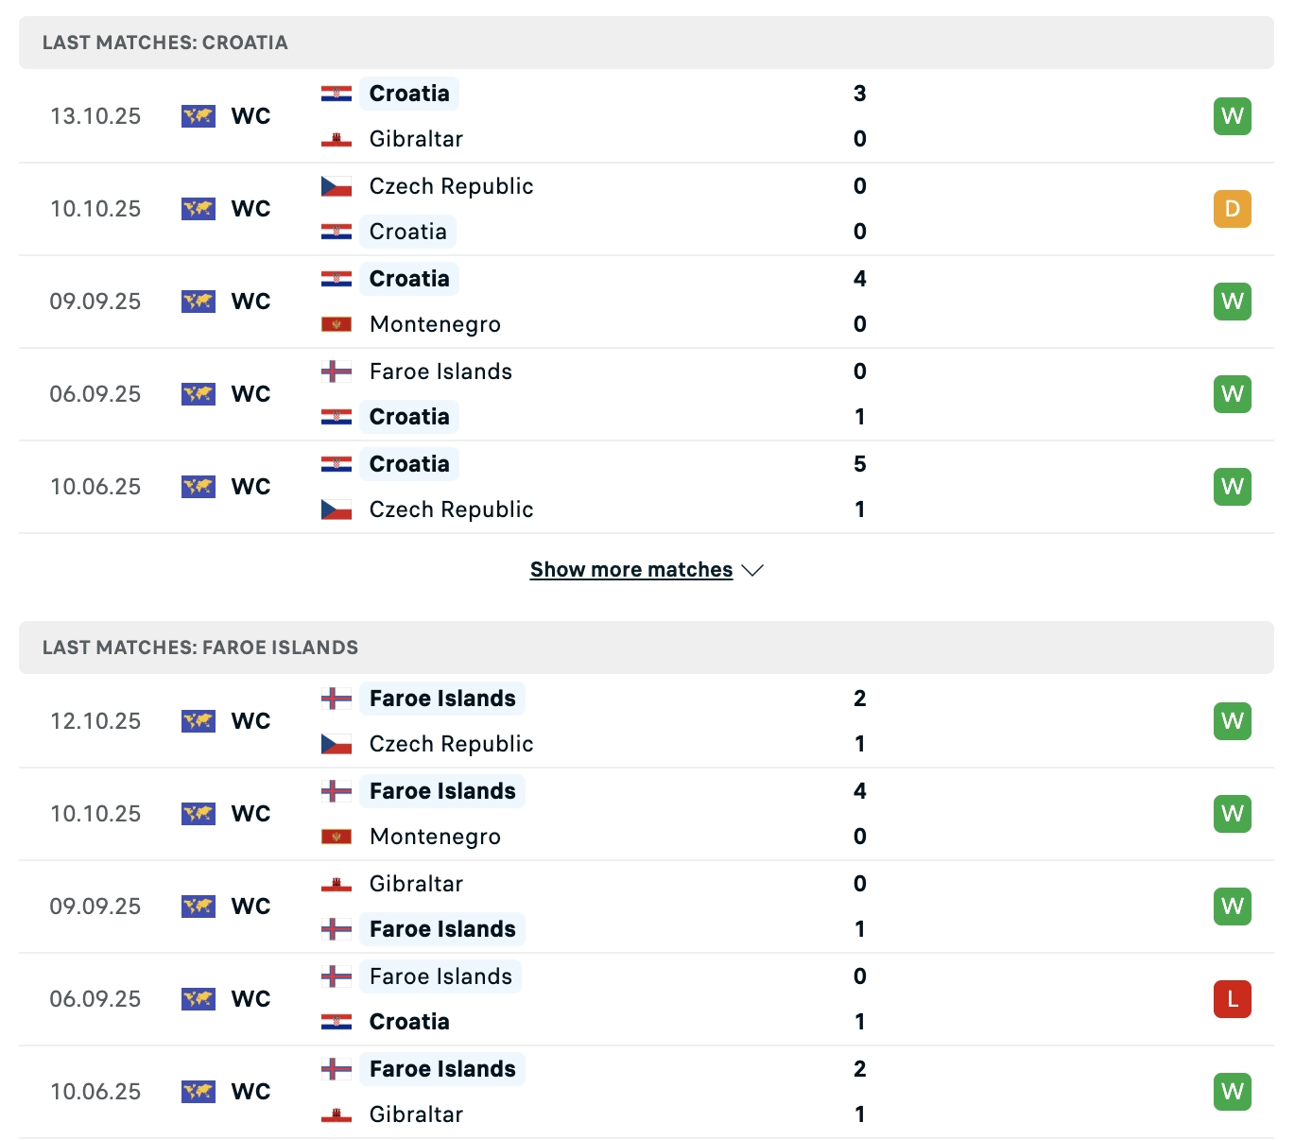
Task: Click the orange D draw badge
Action: pos(1232,209)
